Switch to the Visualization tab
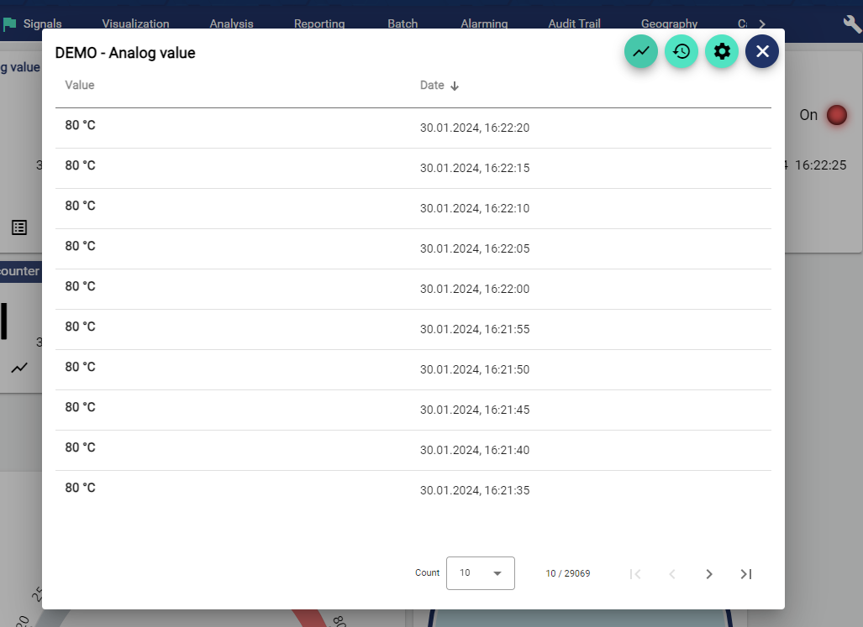This screenshot has width=863, height=627. (x=135, y=24)
